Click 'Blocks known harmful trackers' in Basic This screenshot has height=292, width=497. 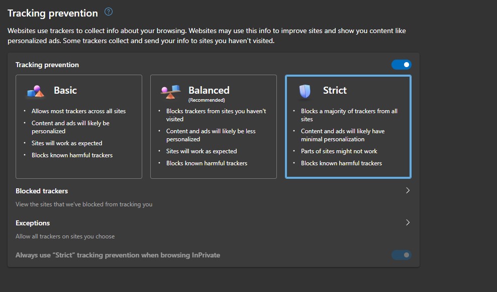pyautogui.click(x=72, y=155)
